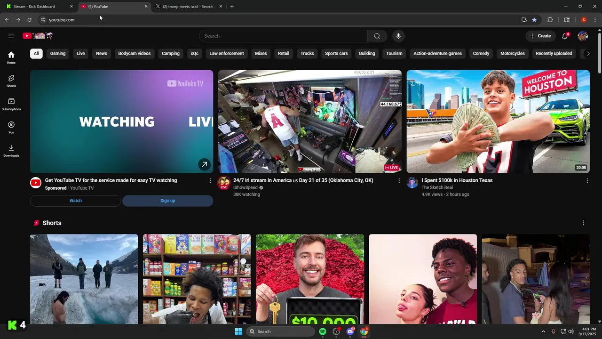The width and height of the screenshot is (602, 339).
Task: Go to Home in the sidebar
Action: [x=11, y=57]
